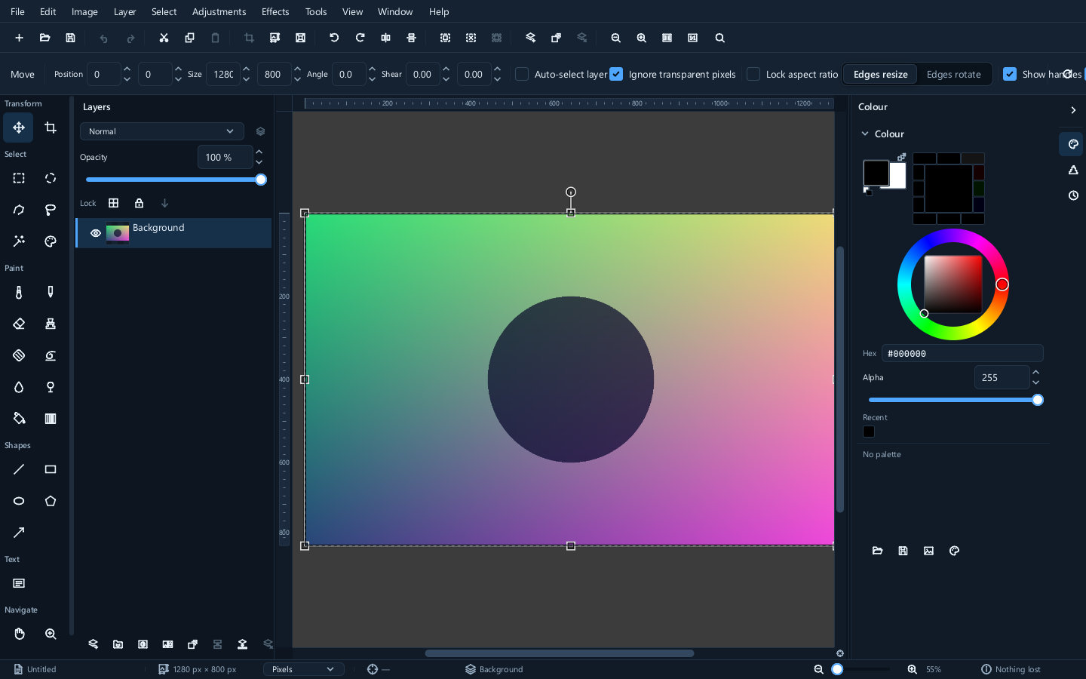This screenshot has height=679, width=1086.
Task: Activate the Pan hand tool
Action: (x=19, y=634)
